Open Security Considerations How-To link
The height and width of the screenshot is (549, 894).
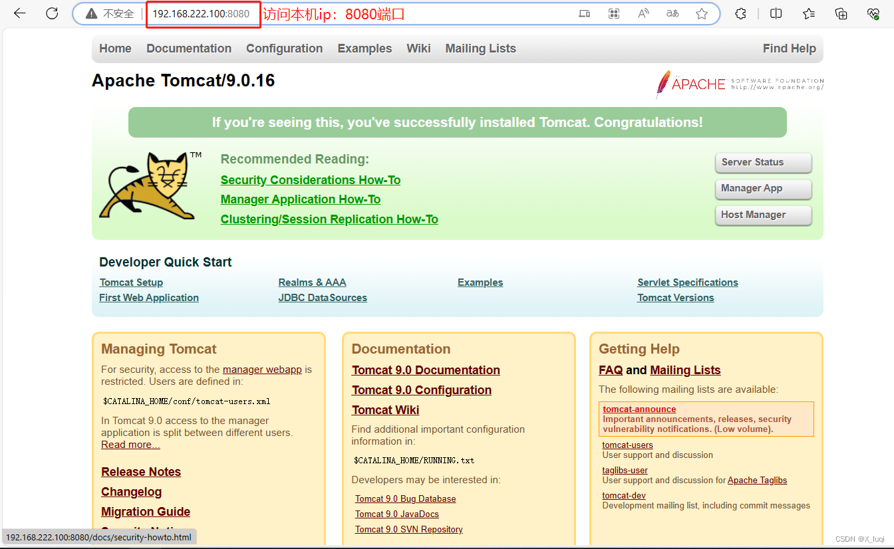click(311, 180)
